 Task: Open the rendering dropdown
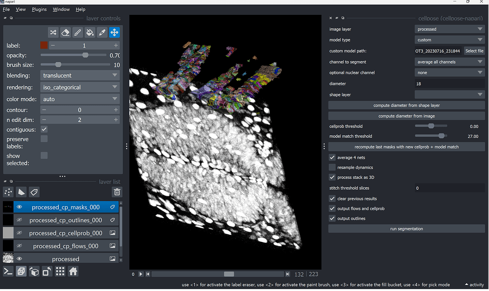[79, 86]
